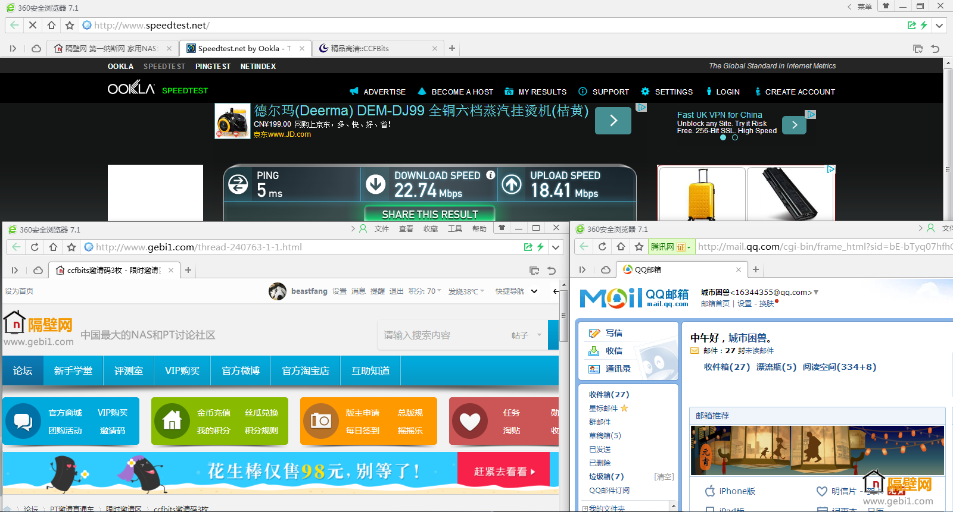Go back in the gebi1 browser window
Screen dimensions: 953x512
(x=16, y=247)
